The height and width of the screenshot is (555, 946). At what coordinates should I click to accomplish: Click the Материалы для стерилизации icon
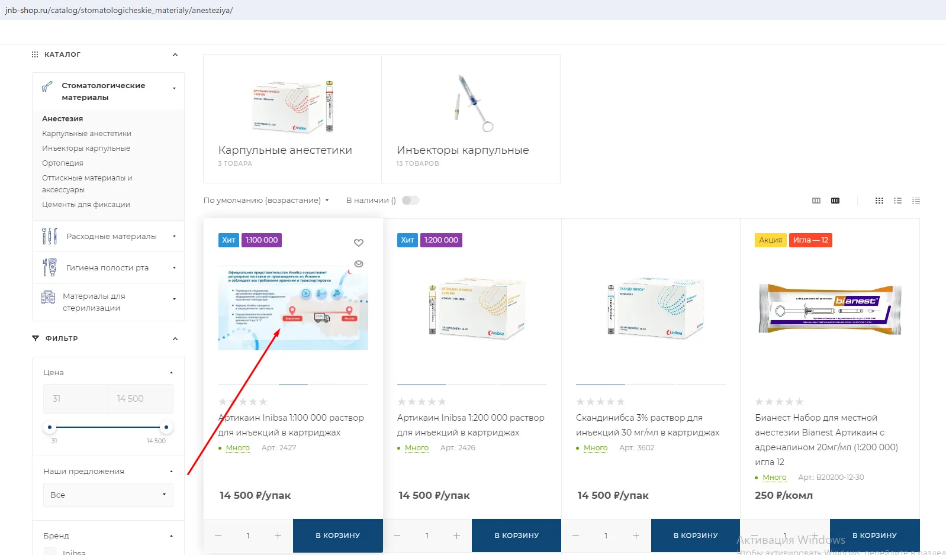(x=48, y=297)
